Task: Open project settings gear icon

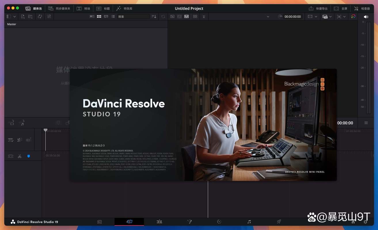Action: (365, 222)
